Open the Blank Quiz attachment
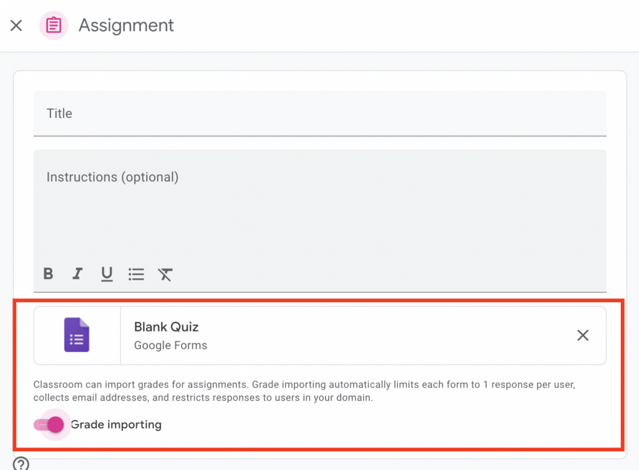 point(166,326)
